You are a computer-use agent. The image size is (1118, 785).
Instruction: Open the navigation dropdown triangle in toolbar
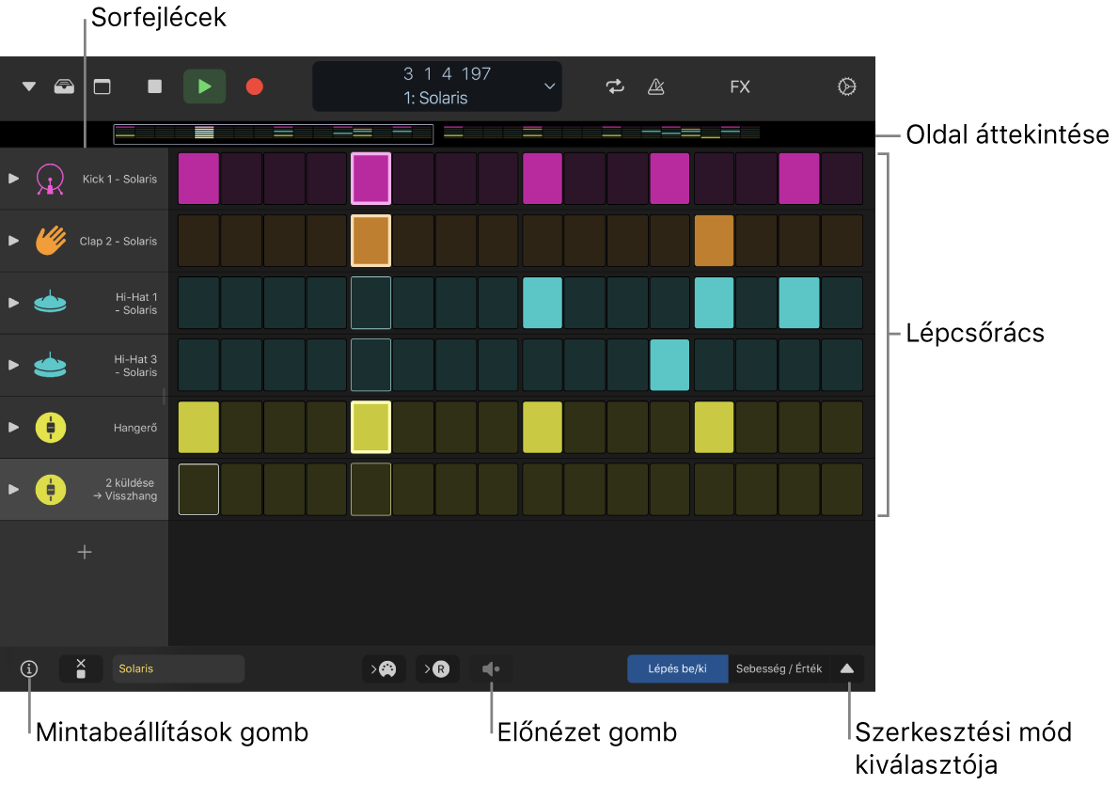[x=28, y=87]
